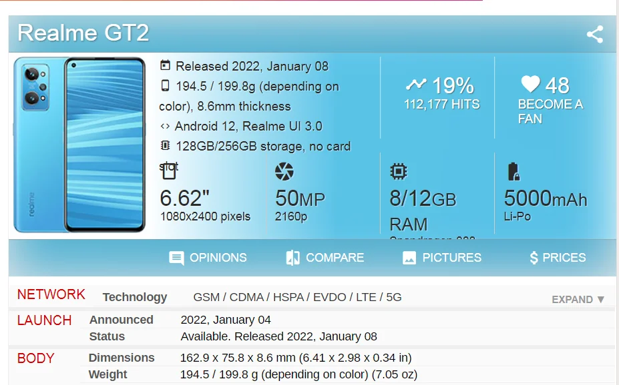The height and width of the screenshot is (385, 619).
Task: Click BECOME A FAN
Action: click(x=550, y=111)
